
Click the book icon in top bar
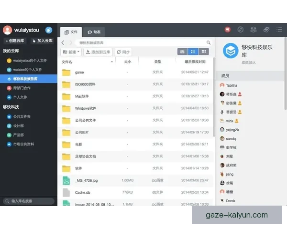pos(266,30)
